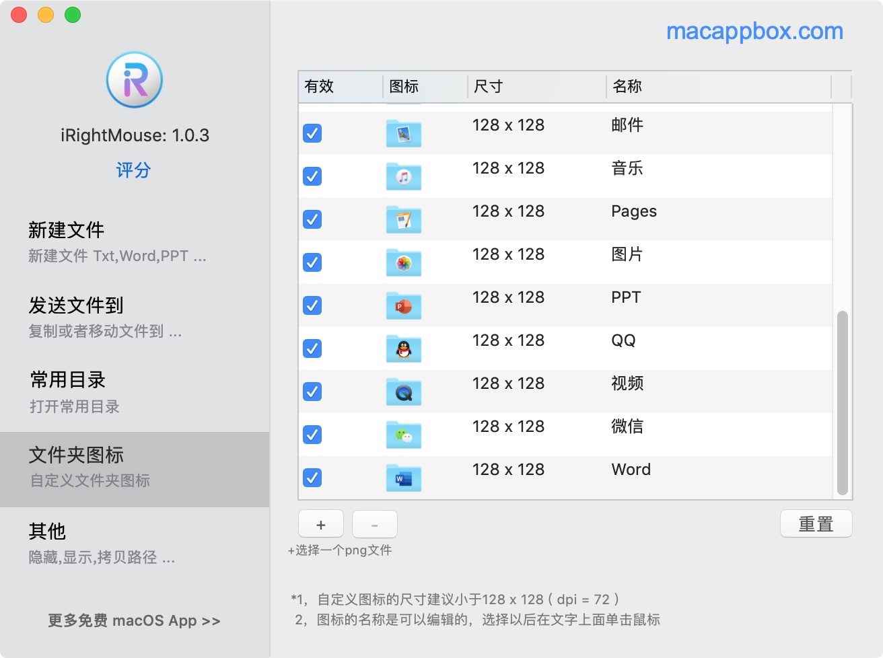Uncheck the QQ row checkbox
This screenshot has width=883, height=658.
click(312, 349)
